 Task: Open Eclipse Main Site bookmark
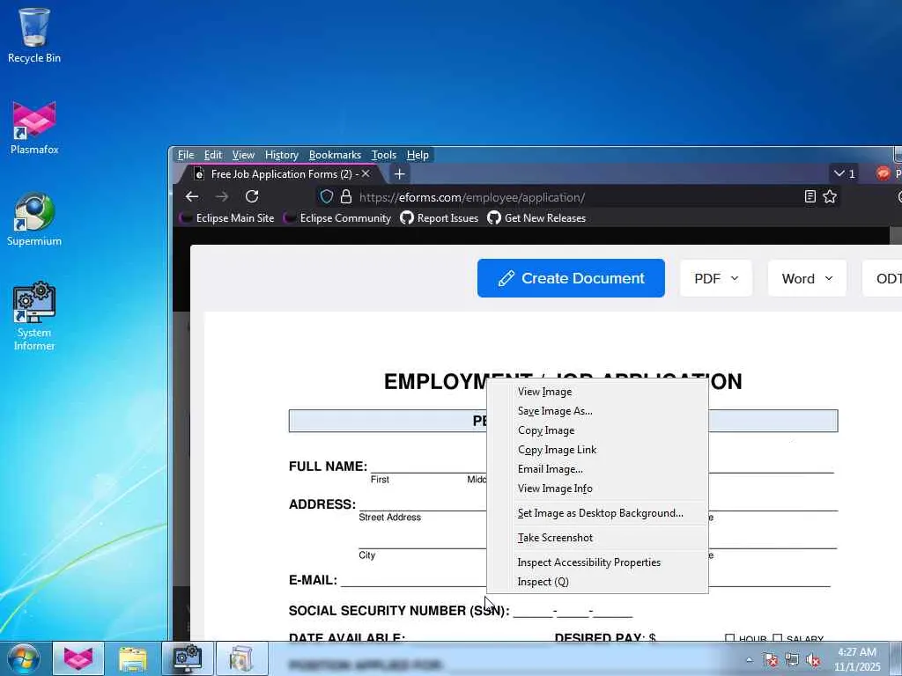click(x=228, y=218)
